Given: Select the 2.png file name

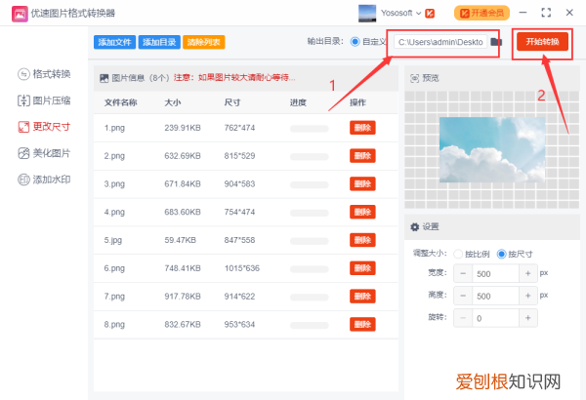Looking at the screenshot, I should pos(114,156).
